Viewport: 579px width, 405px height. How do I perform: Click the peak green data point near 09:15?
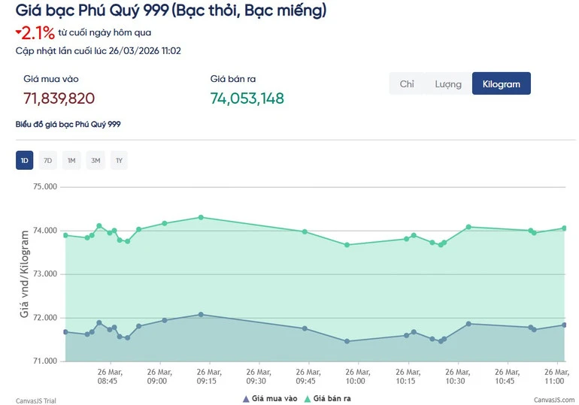coord(201,217)
